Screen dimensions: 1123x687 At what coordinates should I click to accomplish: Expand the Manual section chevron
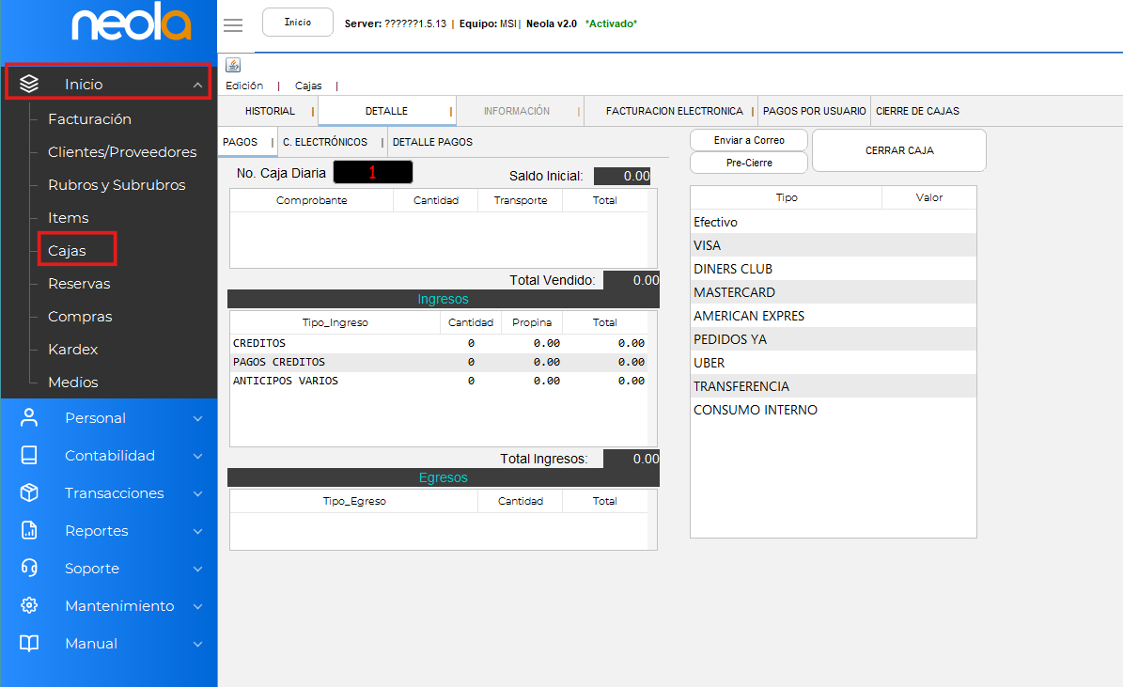tap(197, 645)
